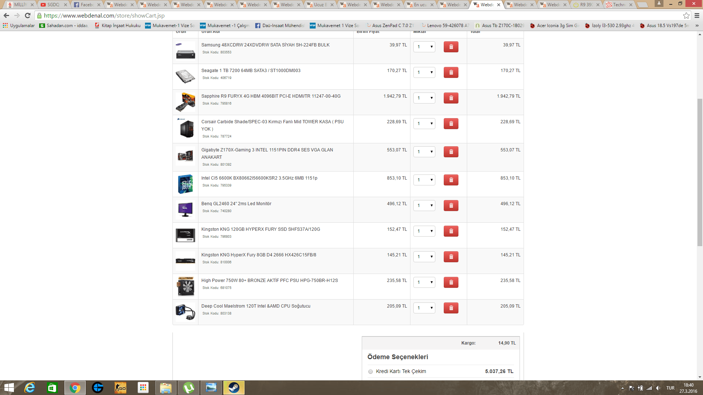703x395 pixels.
Task: Delete Samsung DVD writer from cart
Action: click(451, 47)
